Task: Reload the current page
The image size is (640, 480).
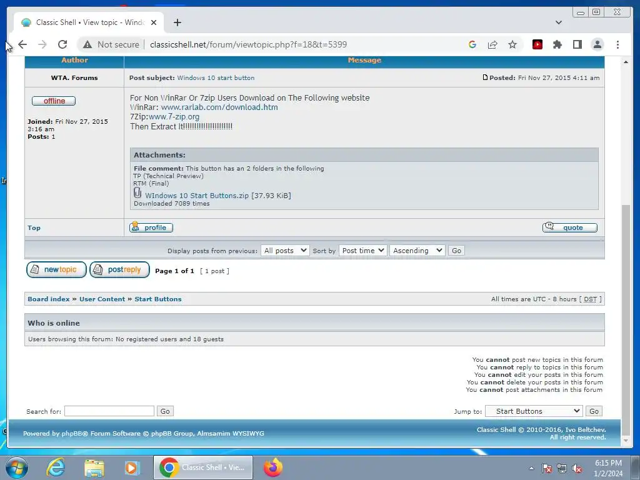Action: tap(62, 44)
